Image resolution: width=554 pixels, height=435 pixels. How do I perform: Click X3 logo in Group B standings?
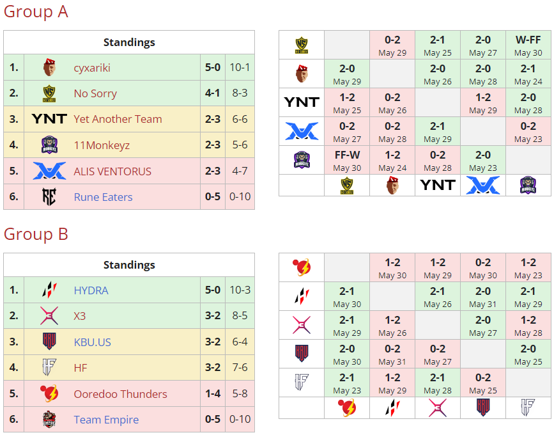tap(49, 316)
